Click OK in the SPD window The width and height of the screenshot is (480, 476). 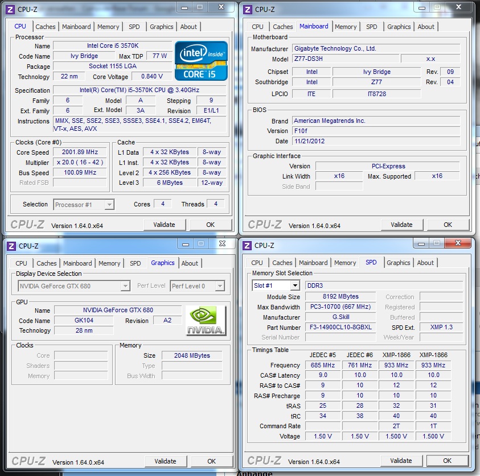click(447, 461)
